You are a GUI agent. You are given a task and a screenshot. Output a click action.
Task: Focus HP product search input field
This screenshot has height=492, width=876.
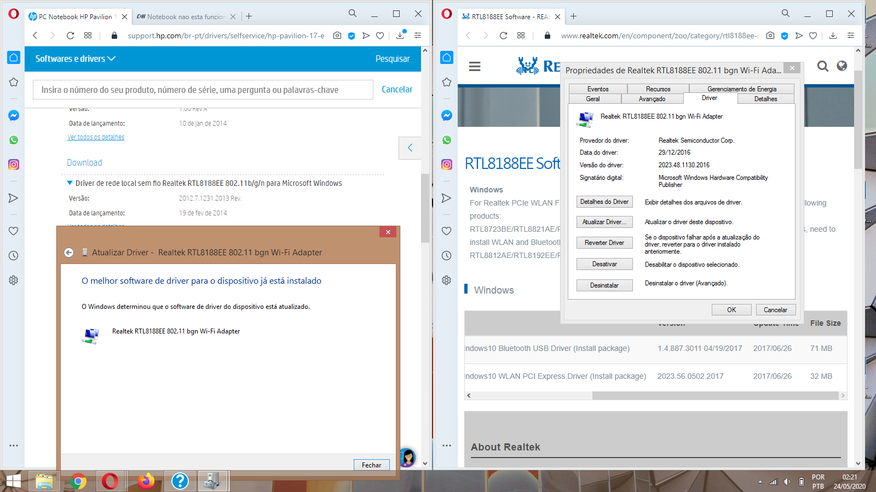tap(203, 90)
